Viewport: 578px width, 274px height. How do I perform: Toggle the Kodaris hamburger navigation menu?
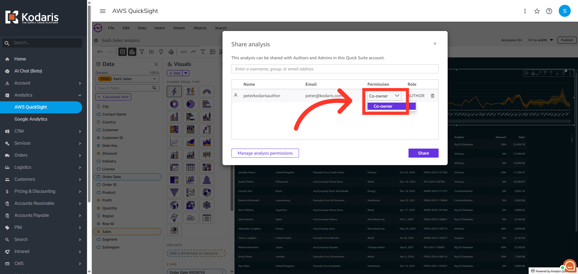click(103, 11)
